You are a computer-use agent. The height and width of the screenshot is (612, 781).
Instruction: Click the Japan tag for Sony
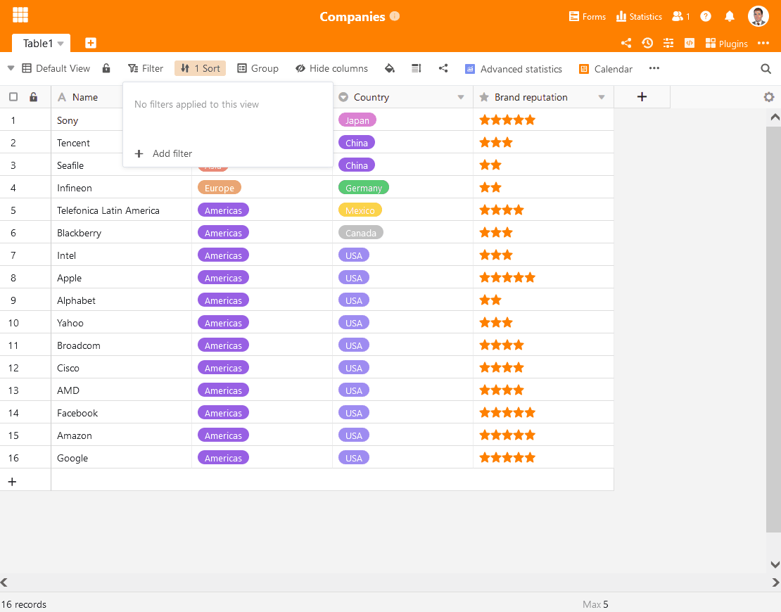[x=357, y=120]
